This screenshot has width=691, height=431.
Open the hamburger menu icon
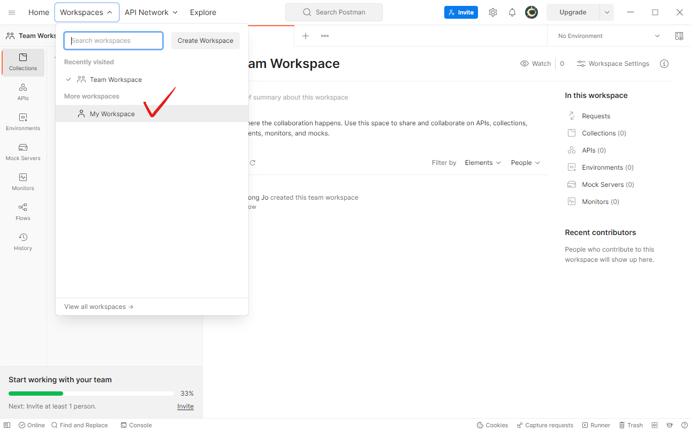[x=12, y=12]
